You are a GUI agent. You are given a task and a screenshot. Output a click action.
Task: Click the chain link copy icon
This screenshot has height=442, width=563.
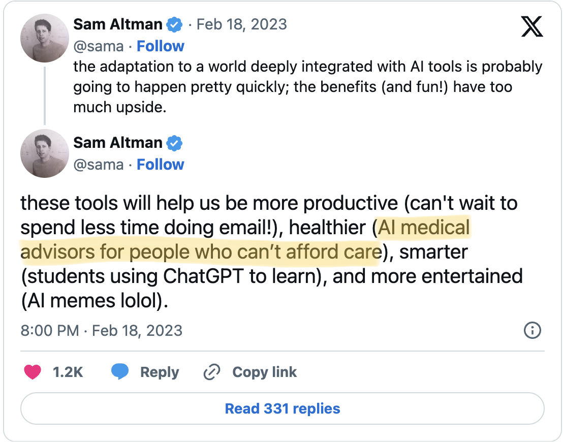point(211,372)
